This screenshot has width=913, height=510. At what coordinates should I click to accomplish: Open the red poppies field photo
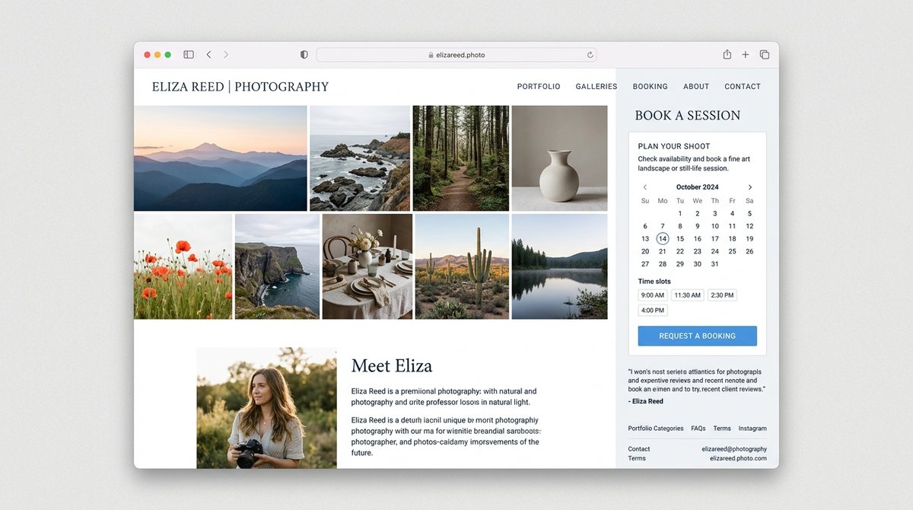click(183, 266)
